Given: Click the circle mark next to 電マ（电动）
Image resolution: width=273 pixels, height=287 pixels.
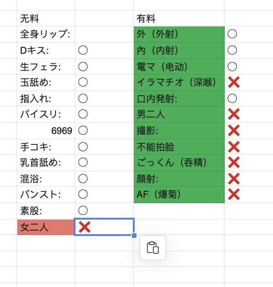Looking at the screenshot, I should (x=232, y=66).
